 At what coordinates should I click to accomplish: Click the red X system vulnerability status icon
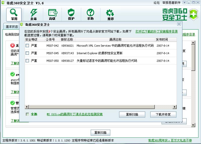13,45
